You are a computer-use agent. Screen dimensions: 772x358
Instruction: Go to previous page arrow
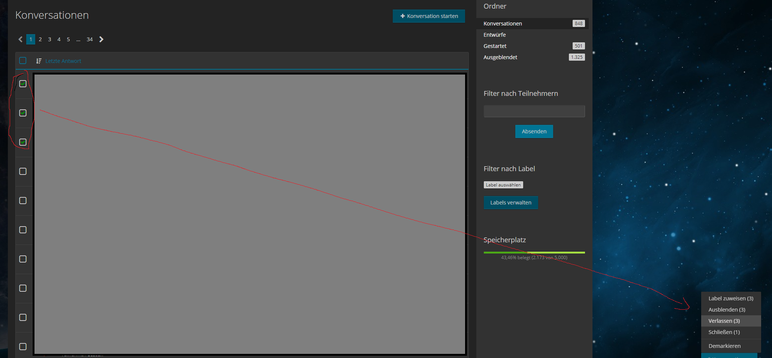(x=21, y=39)
